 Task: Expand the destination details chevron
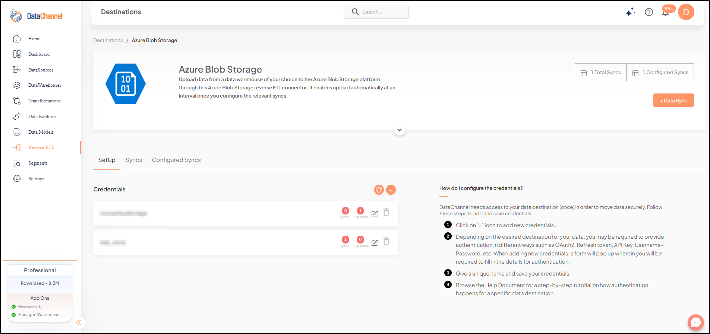pyautogui.click(x=400, y=130)
